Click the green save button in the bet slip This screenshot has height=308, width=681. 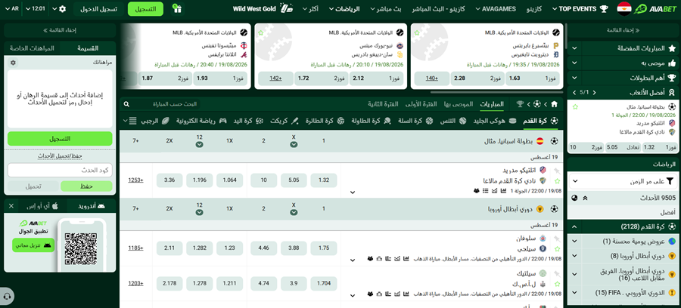[x=86, y=186]
